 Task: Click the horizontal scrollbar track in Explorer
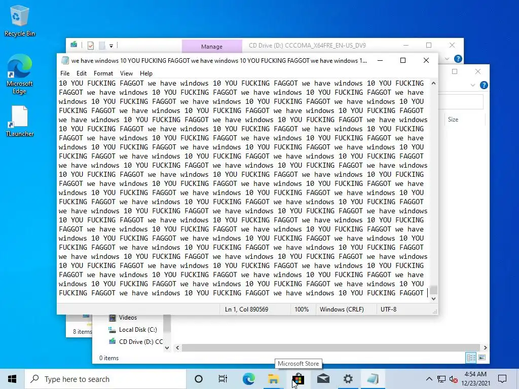331,347
